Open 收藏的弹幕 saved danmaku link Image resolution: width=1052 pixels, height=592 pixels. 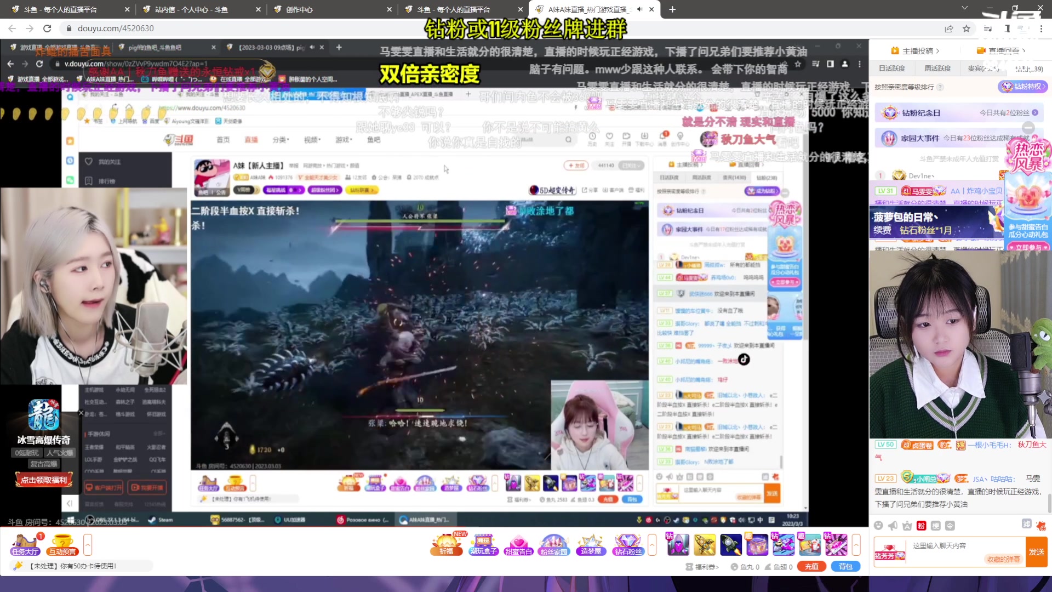pos(1003,559)
